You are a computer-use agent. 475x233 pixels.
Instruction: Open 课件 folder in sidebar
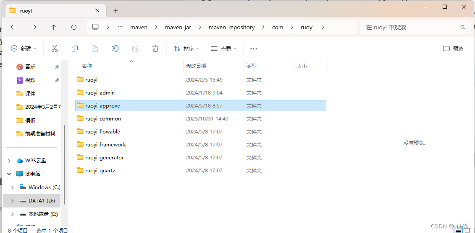(x=26, y=94)
